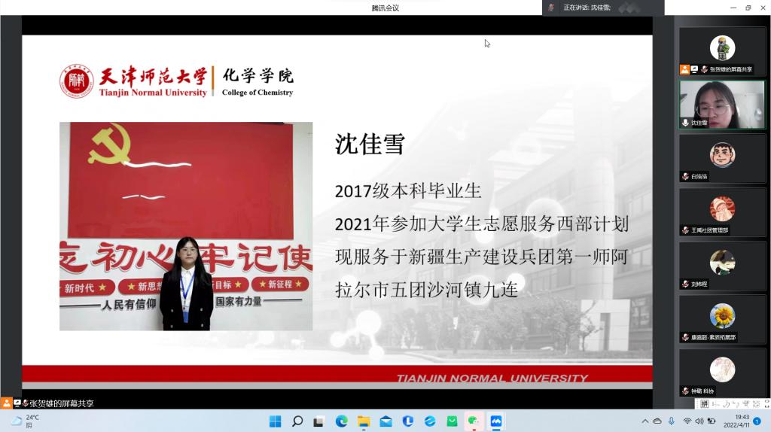This screenshot has width=771, height=432.
Task: Launch Microsoft Edge from the taskbar
Action: (x=341, y=421)
